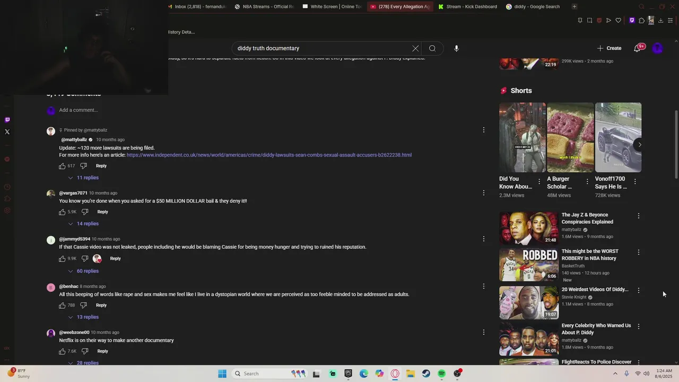The height and width of the screenshot is (382, 679).
Task: Switch to Stream - Kick Dashboard tab
Action: (x=467, y=6)
